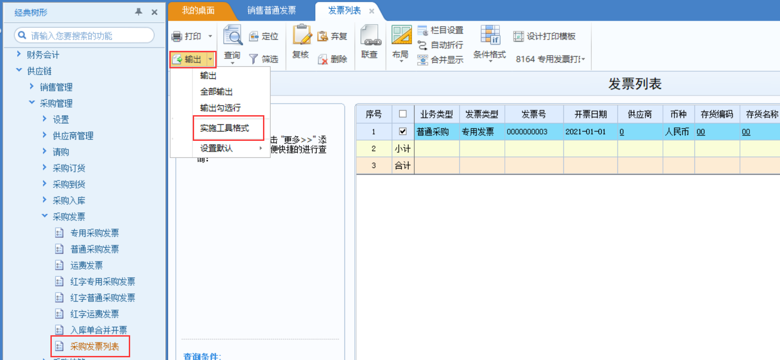780x360 pixels.
Task: Click the Un-review (弃复) icon
Action: click(322, 36)
